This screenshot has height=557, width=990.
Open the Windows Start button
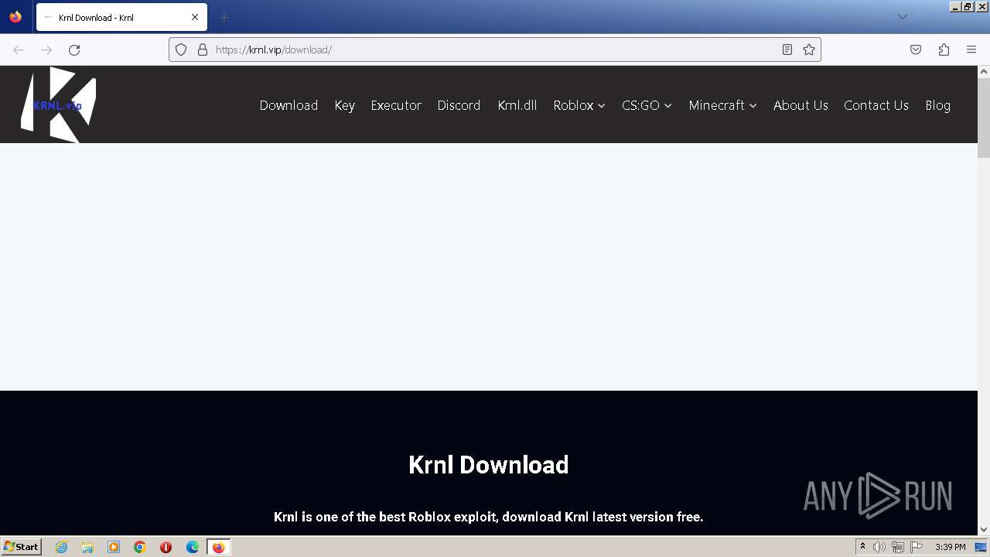pyautogui.click(x=21, y=546)
